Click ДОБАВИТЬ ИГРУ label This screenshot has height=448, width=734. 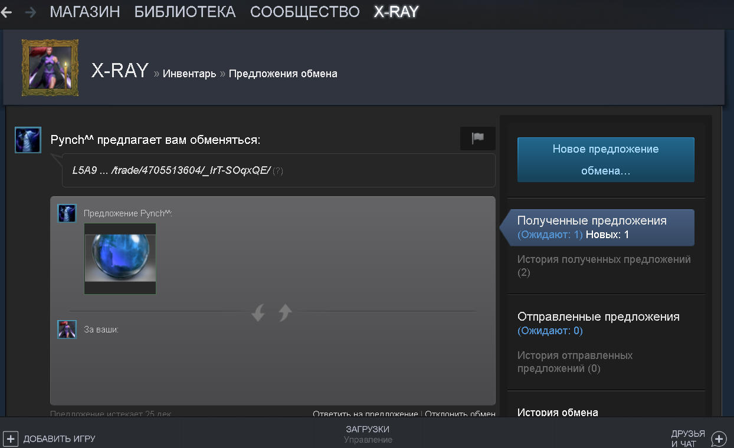tap(60, 439)
